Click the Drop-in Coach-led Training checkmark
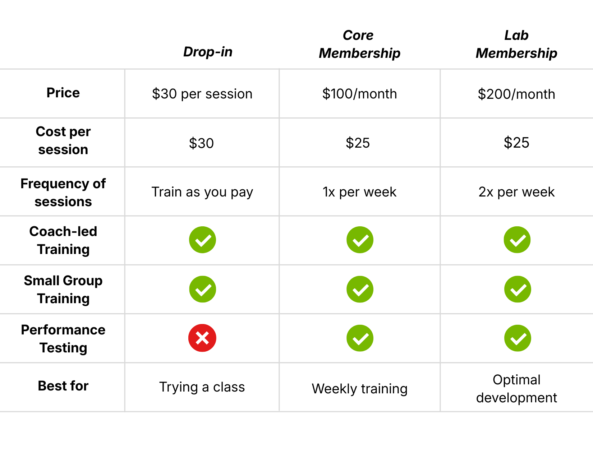Image resolution: width=593 pixels, height=458 pixels. [202, 240]
